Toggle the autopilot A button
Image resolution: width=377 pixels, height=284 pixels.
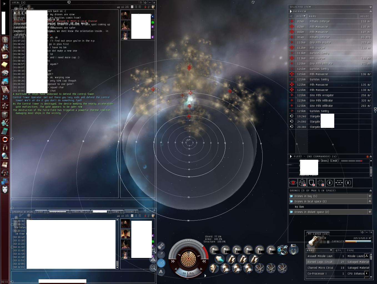pyautogui.click(x=161, y=272)
